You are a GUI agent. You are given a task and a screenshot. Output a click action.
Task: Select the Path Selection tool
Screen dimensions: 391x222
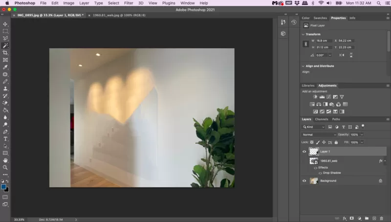tap(5, 146)
